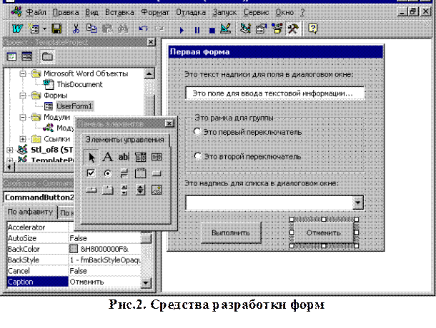Save the project with the floppy disk icon
The height and width of the screenshot is (328, 436).
click(56, 29)
